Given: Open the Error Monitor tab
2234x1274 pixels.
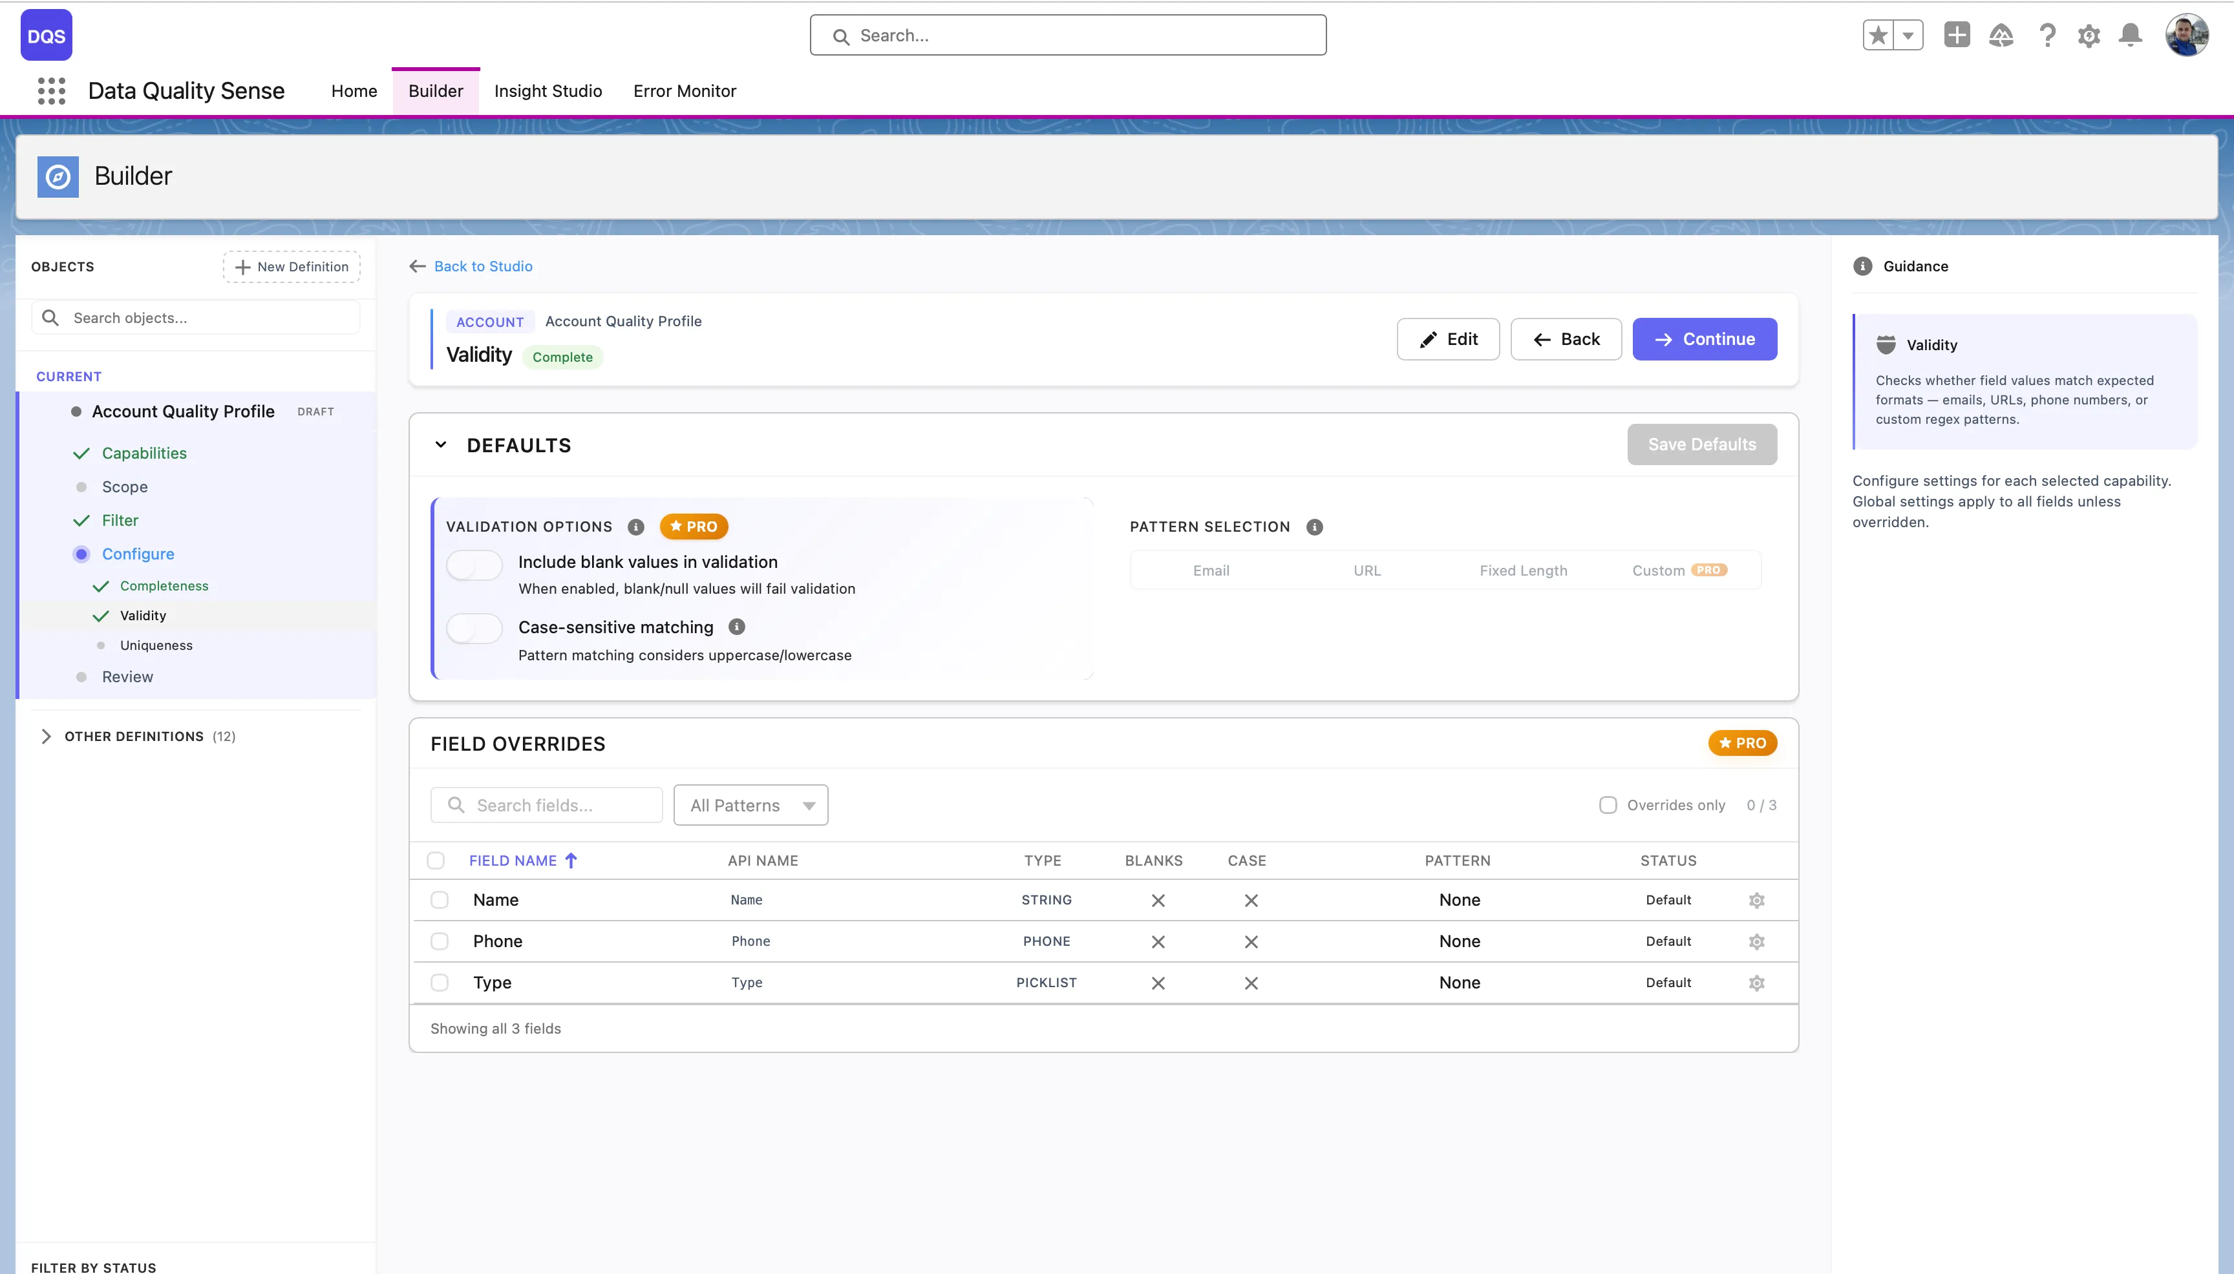Looking at the screenshot, I should 685,91.
